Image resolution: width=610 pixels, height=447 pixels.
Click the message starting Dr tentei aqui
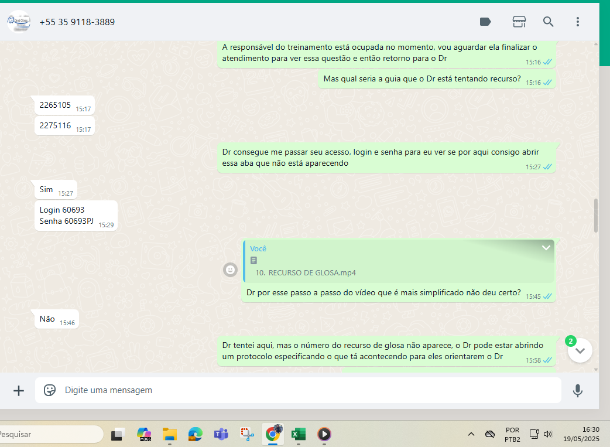[x=386, y=351]
